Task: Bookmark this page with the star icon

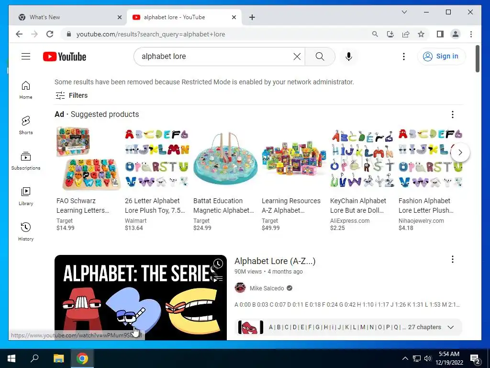Action: point(421,34)
